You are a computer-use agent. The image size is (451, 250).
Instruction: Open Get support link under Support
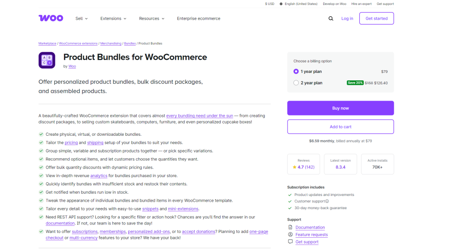[307, 242]
